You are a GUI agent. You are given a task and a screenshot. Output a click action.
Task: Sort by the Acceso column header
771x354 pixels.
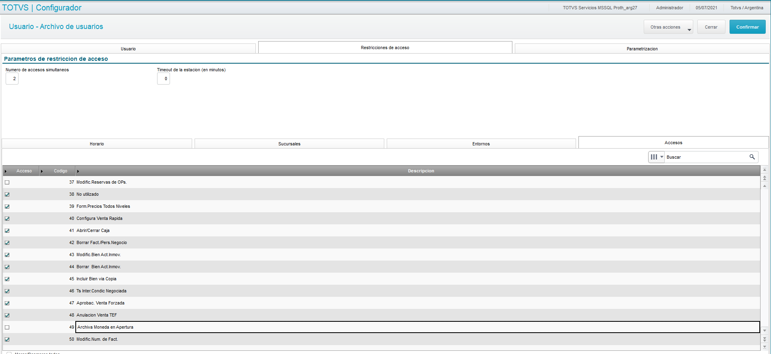point(24,171)
